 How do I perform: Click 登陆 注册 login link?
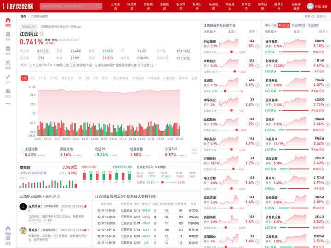coord(321,6)
